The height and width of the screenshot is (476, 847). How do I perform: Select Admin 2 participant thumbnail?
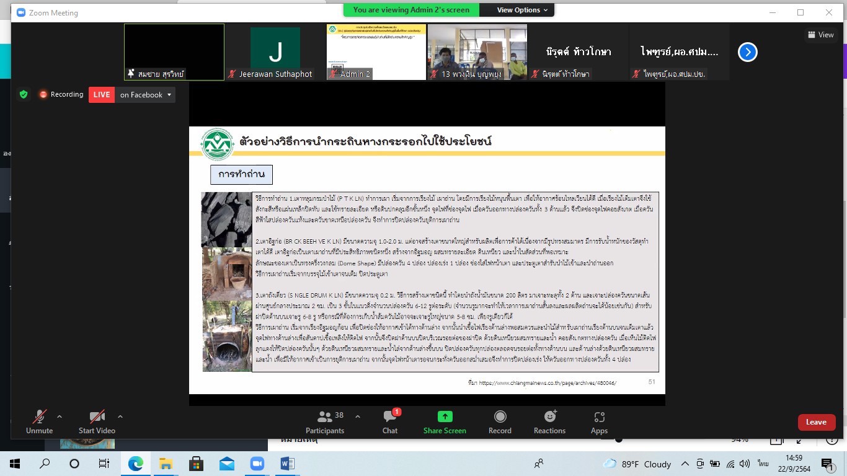pyautogui.click(x=376, y=52)
